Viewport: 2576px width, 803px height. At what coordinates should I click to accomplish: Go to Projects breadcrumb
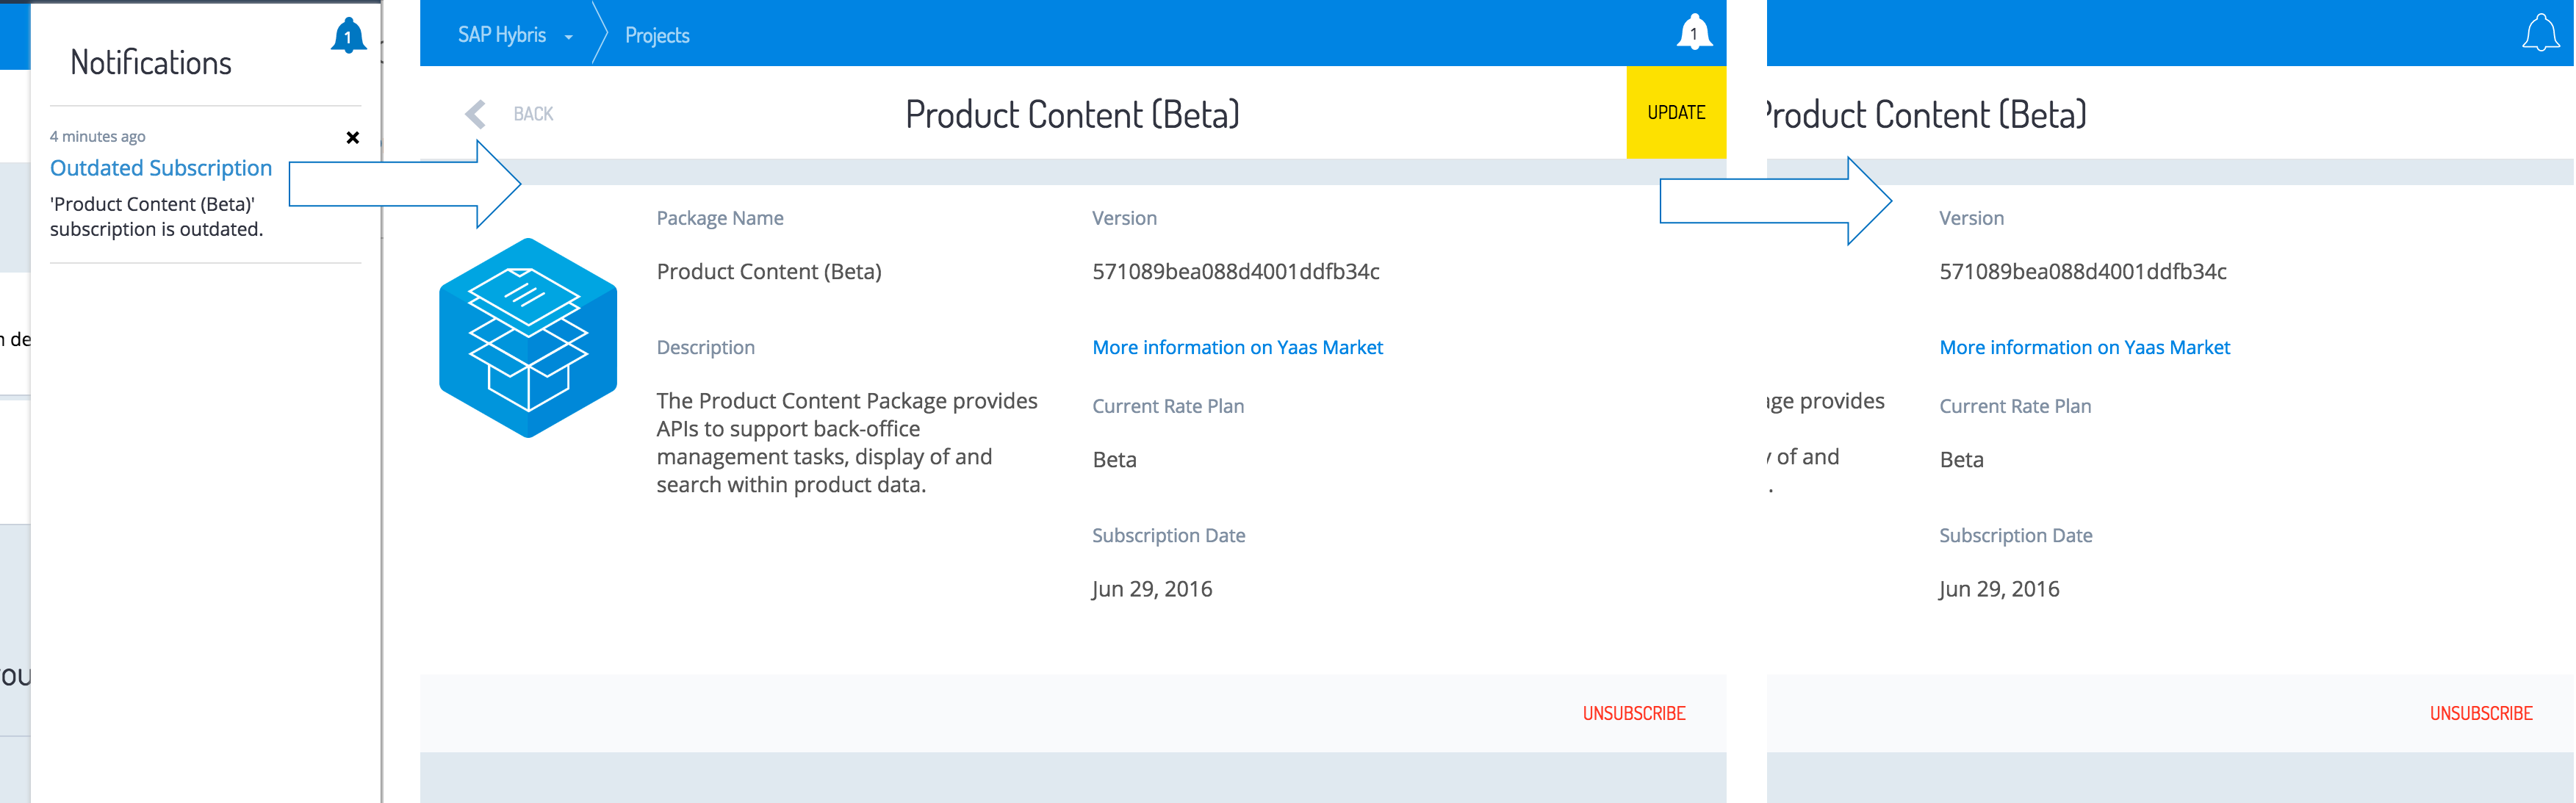(x=657, y=36)
